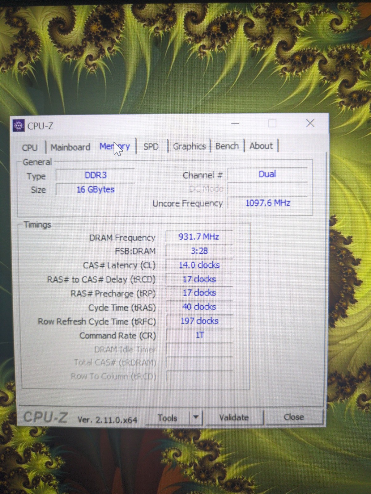Close CPU-Z with the title bar X
This screenshot has width=371, height=494.
click(x=310, y=123)
